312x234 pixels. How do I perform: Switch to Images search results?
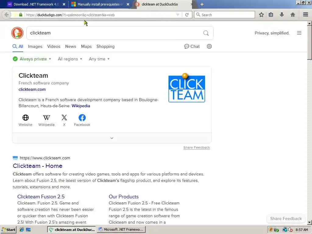coord(35,46)
